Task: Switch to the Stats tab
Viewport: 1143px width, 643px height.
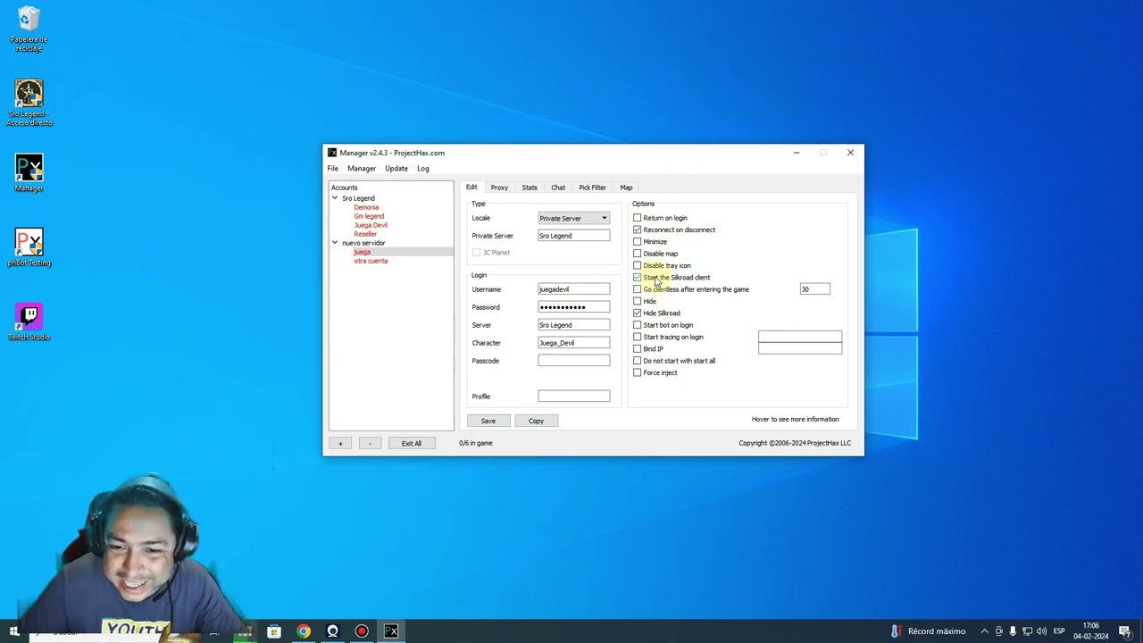Action: (x=530, y=188)
